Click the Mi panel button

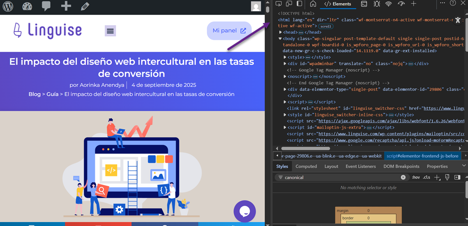(x=229, y=30)
